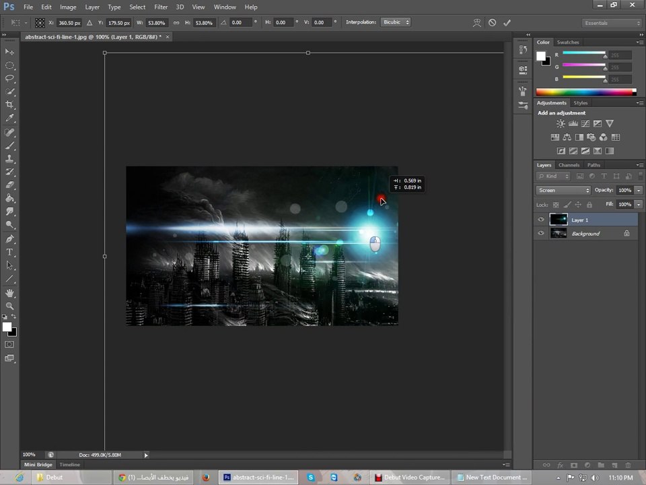Open the Layer menu
Screen dimensions: 646x485
[92, 7]
